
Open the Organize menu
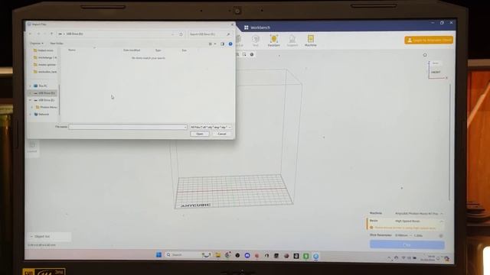point(37,44)
